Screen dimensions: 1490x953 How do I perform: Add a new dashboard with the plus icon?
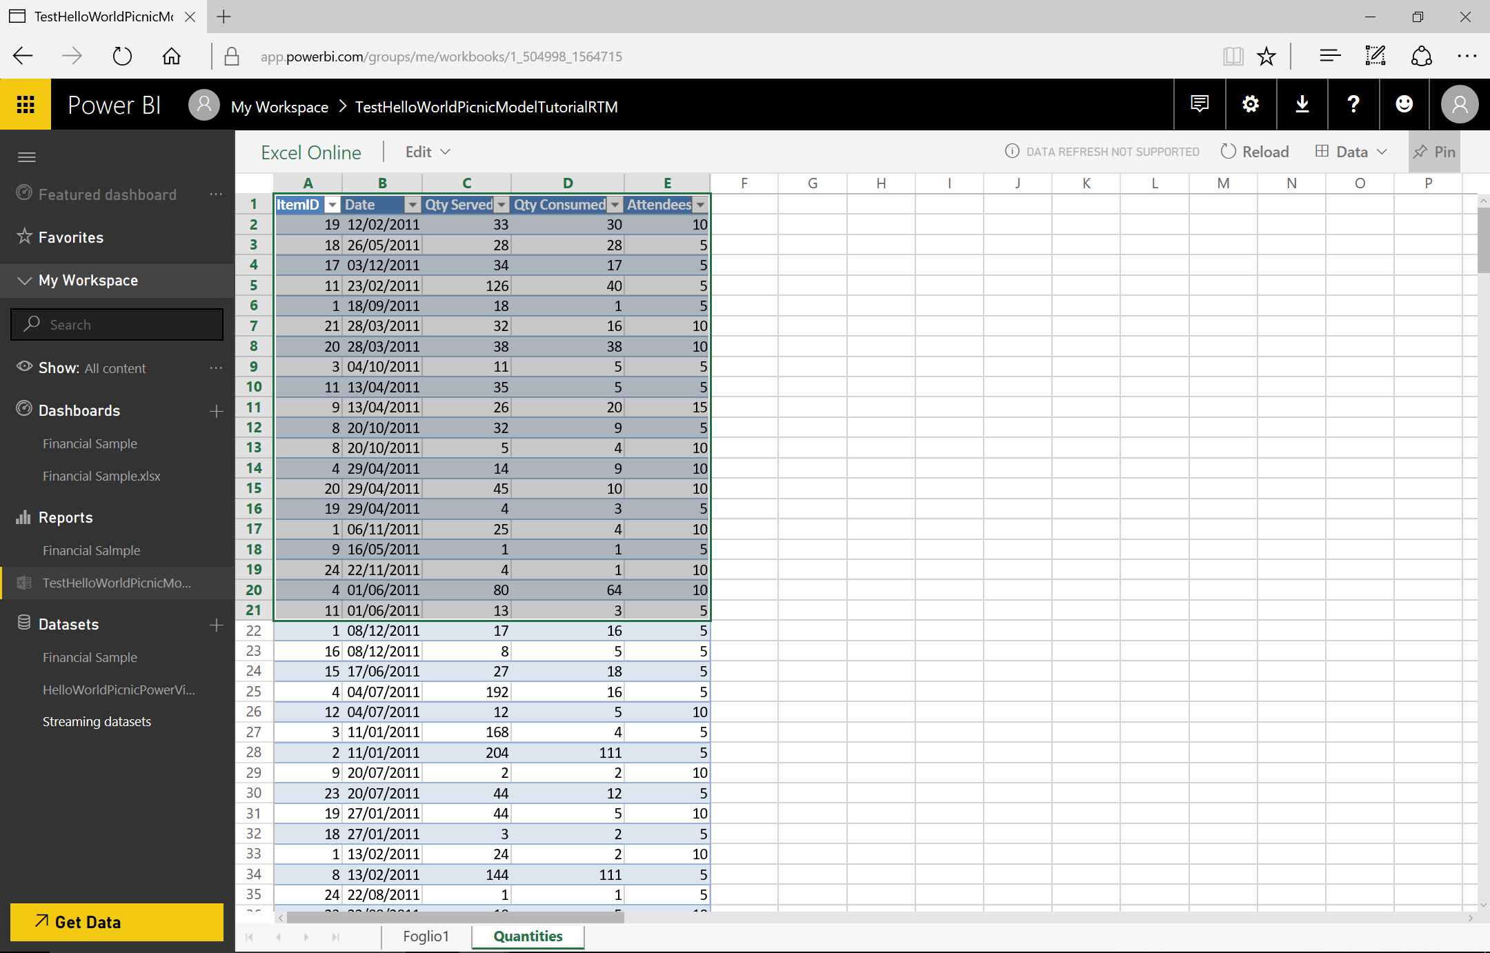(x=216, y=410)
